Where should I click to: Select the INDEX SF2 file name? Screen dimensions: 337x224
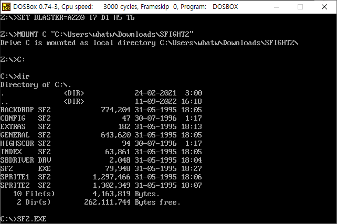25,152
